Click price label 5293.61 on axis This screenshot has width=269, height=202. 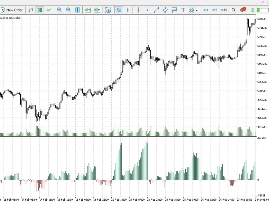[x=262, y=37]
